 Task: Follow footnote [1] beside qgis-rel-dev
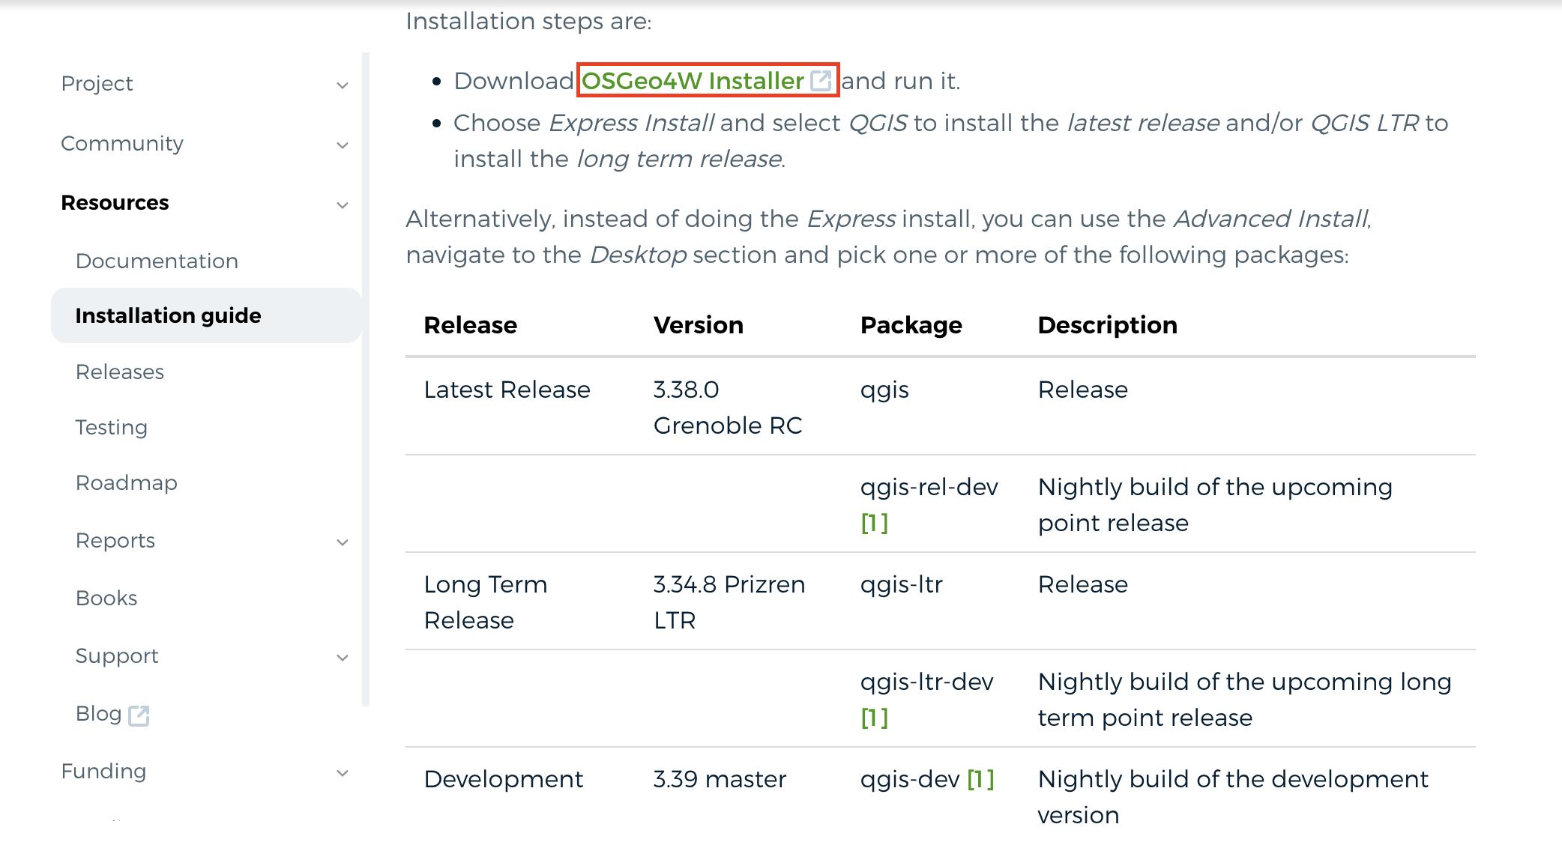pos(874,522)
